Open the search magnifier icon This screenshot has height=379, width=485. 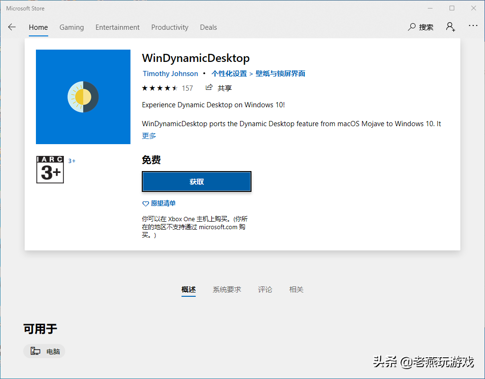(412, 27)
